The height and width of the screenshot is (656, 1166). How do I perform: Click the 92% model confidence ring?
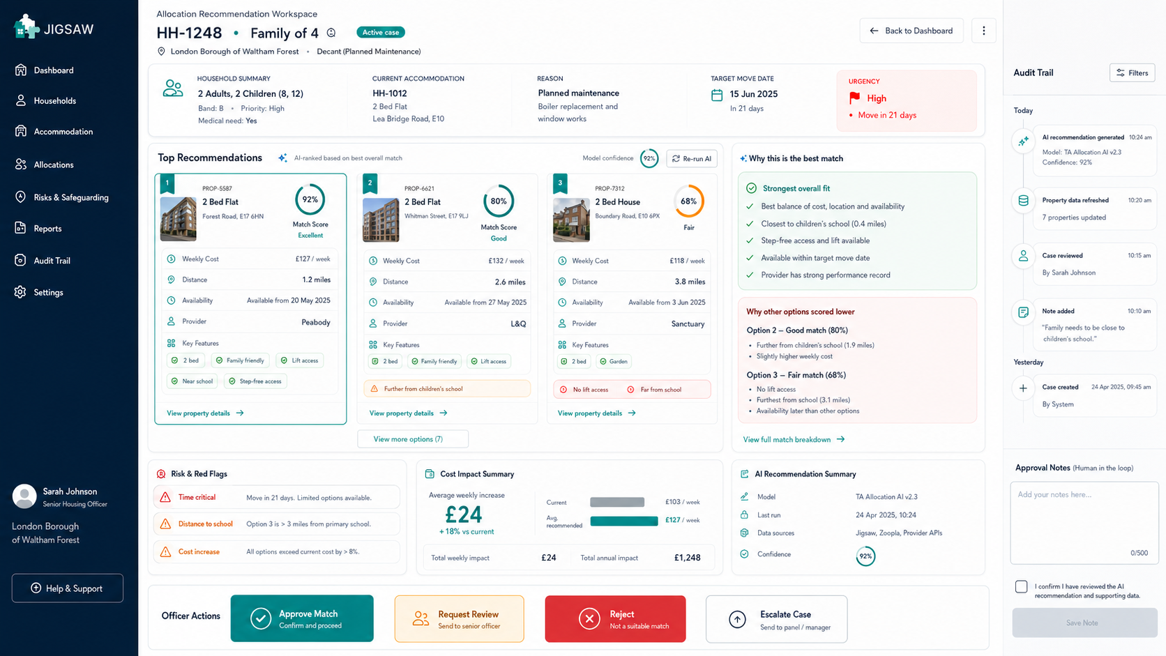click(x=649, y=158)
